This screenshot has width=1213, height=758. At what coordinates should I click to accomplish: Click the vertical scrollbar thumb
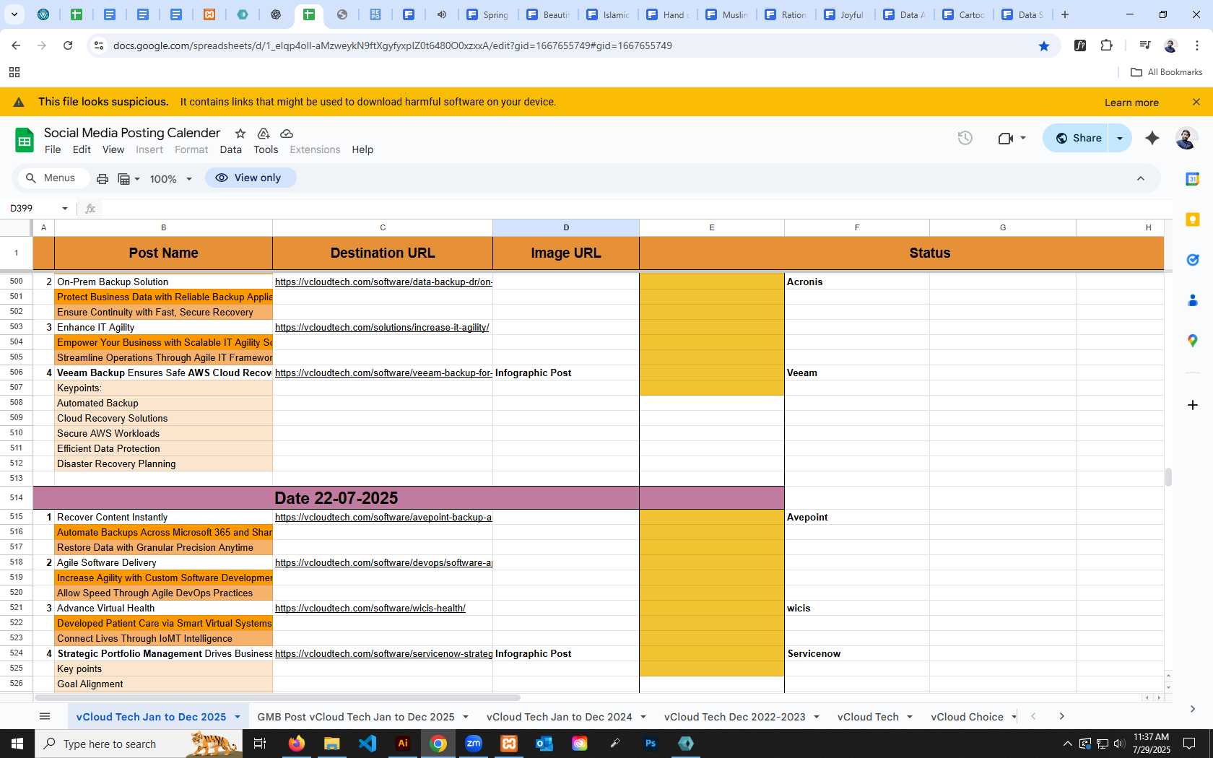click(1168, 477)
